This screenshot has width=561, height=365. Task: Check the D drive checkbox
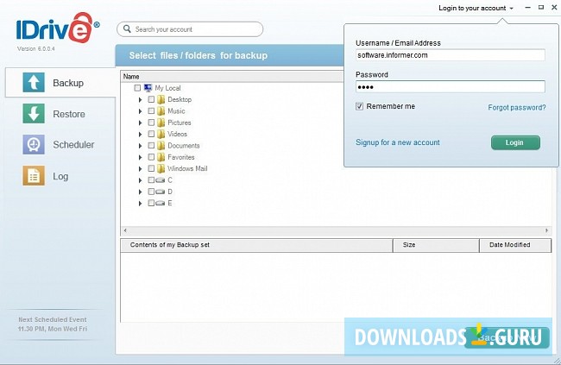151,192
